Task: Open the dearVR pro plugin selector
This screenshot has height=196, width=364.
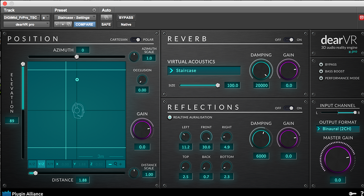Action: pyautogui.click(x=26, y=24)
